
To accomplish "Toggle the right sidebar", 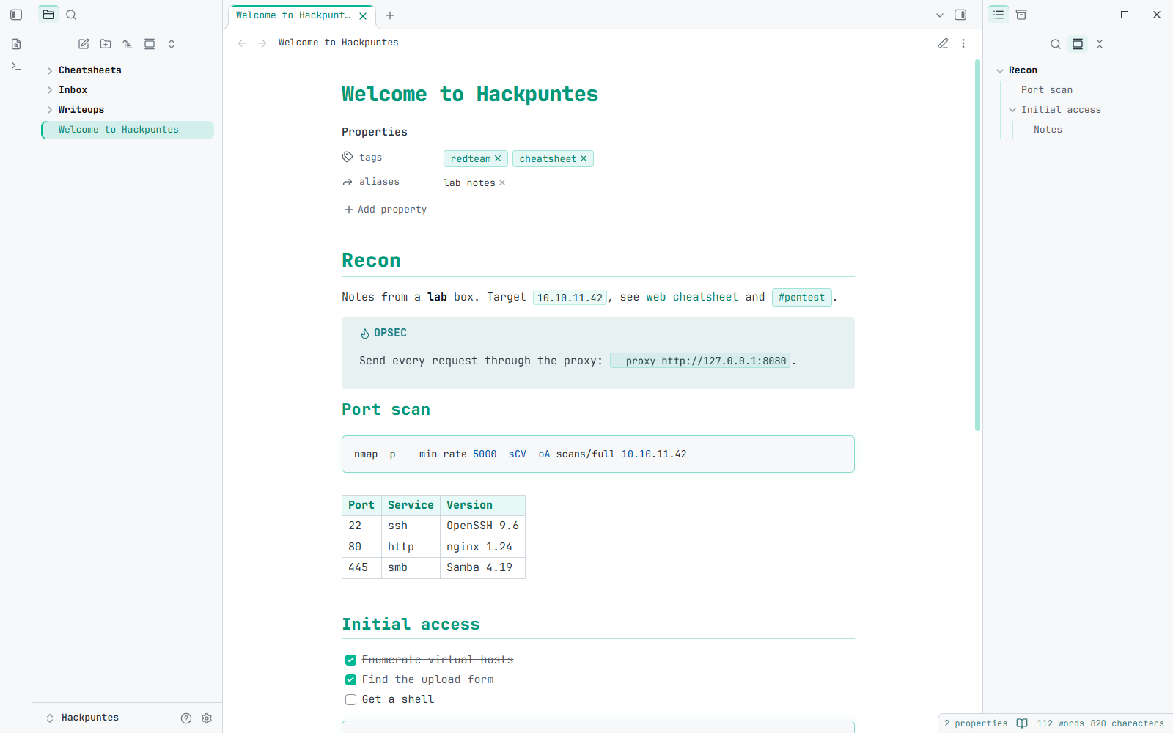I will pyautogui.click(x=960, y=15).
